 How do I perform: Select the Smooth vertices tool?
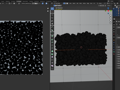click(x=52, y=57)
